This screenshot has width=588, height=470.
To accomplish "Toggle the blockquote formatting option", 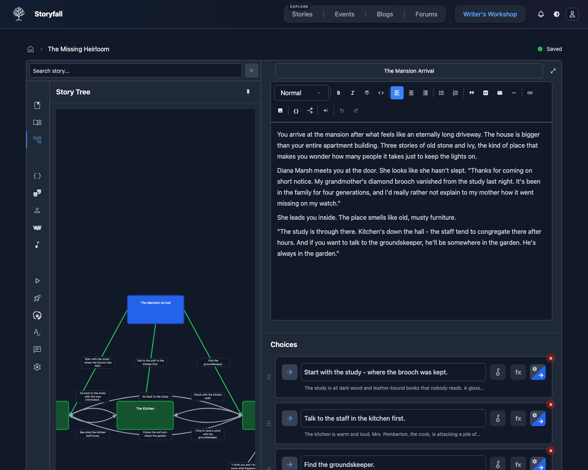I will (x=472, y=93).
